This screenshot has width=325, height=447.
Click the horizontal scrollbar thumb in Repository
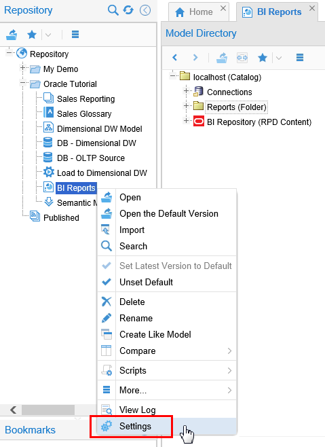pyautogui.click(x=48, y=410)
